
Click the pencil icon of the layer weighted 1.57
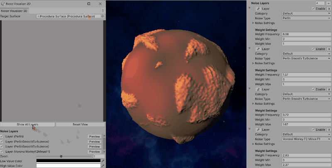(258, 49)
